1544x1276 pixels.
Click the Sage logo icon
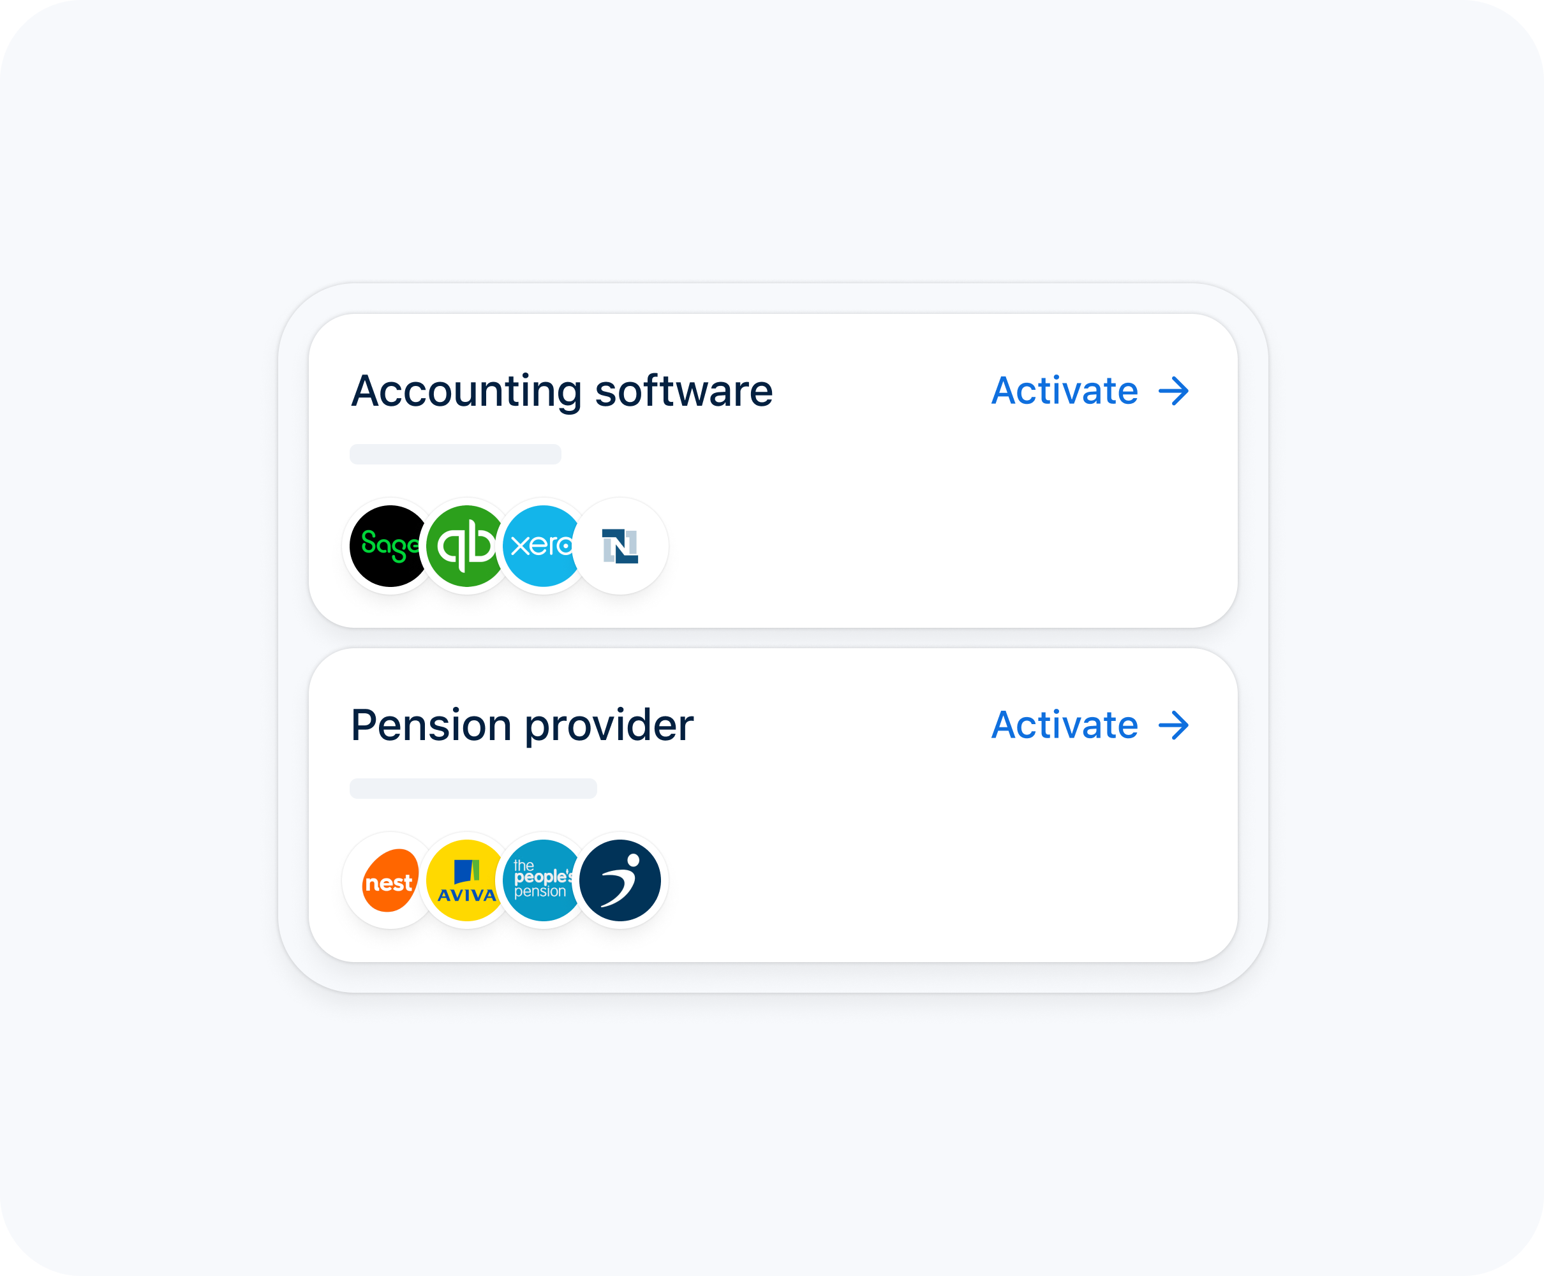pyautogui.click(x=389, y=545)
